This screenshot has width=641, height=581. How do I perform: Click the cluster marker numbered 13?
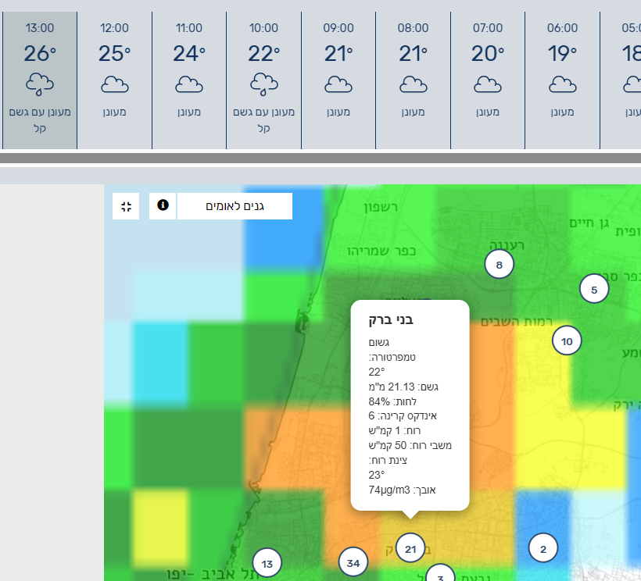(x=267, y=564)
